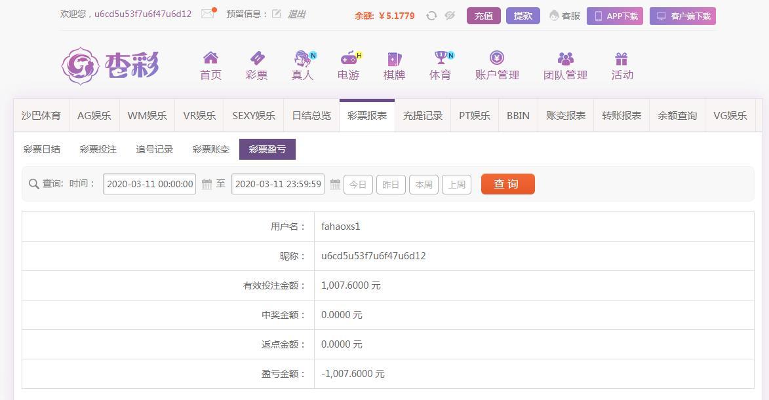Select 昨日 quick date filter
The image size is (769, 400).
coord(391,185)
